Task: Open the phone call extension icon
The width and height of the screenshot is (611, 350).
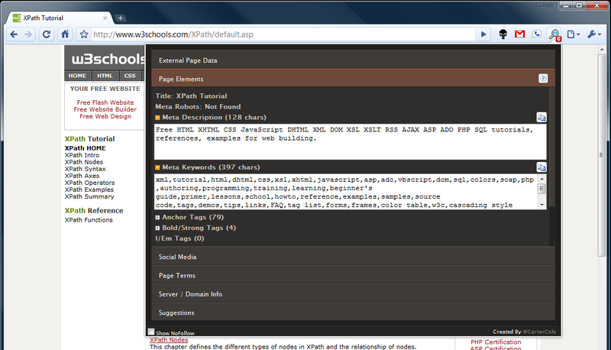Action: (x=537, y=34)
